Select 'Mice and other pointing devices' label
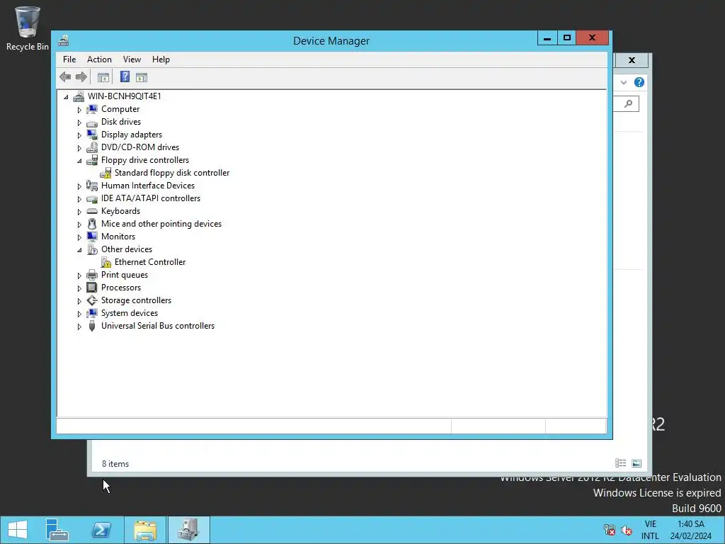 (x=161, y=223)
